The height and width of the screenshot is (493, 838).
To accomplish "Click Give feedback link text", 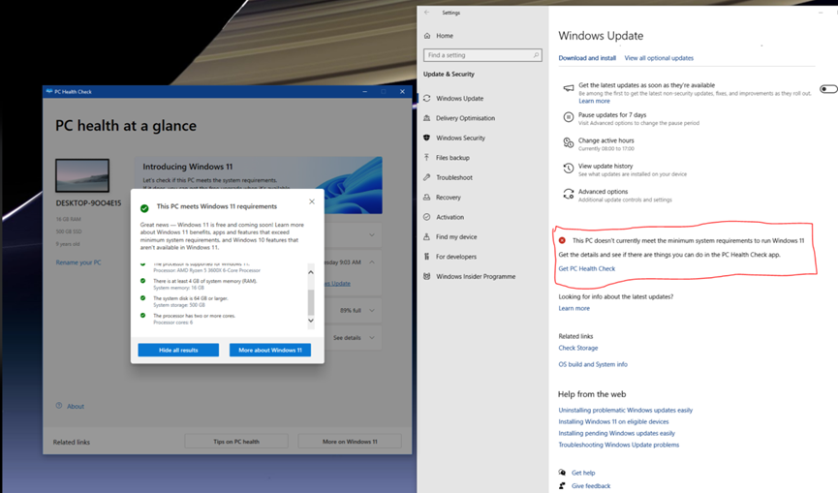I will tap(591, 486).
